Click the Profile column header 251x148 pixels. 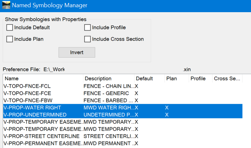tap(201, 79)
